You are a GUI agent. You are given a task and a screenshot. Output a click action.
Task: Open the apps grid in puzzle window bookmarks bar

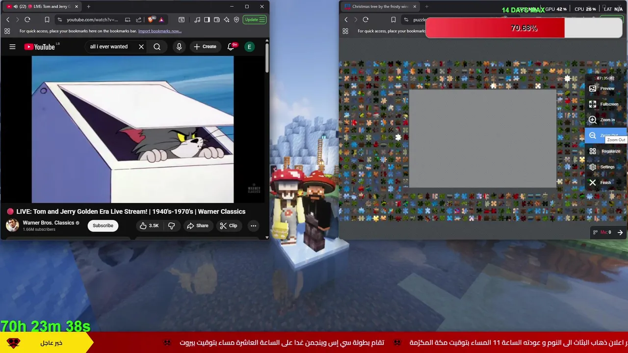tap(345, 31)
